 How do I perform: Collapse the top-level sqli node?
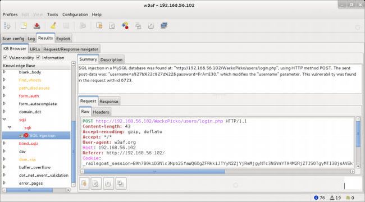4,120
